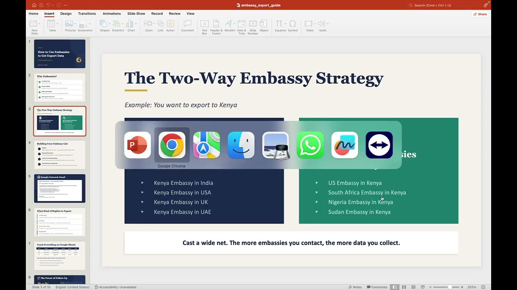The height and width of the screenshot is (290, 517).
Task: Open the collaboration icon beside search
Action: 485,5
